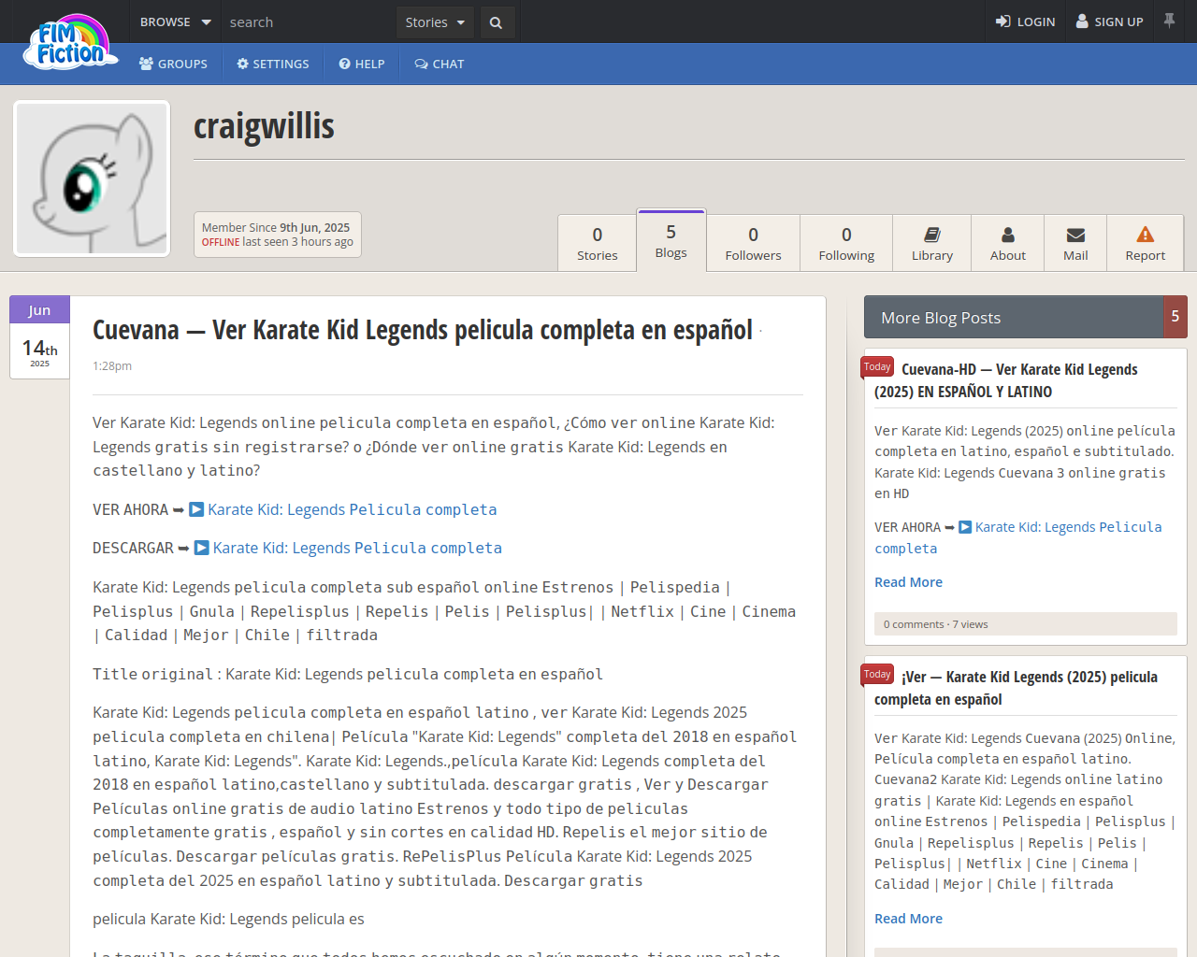Open the Library tab

pyautogui.click(x=932, y=243)
